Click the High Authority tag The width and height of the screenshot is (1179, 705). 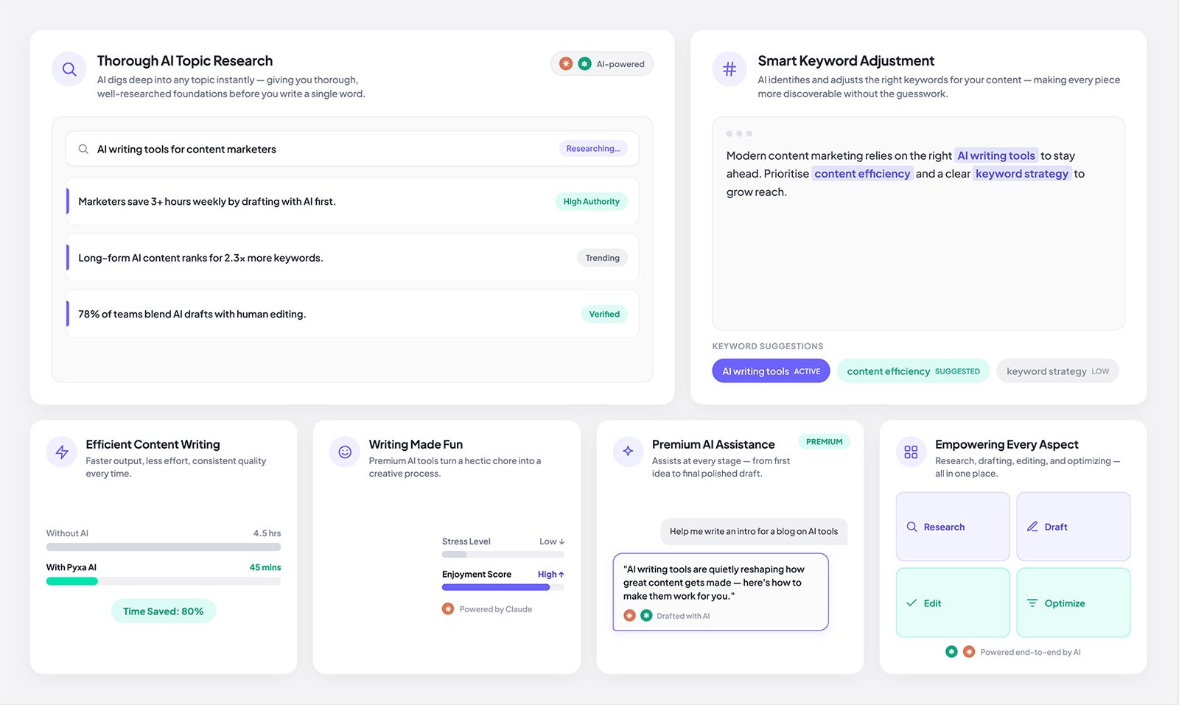coord(591,201)
